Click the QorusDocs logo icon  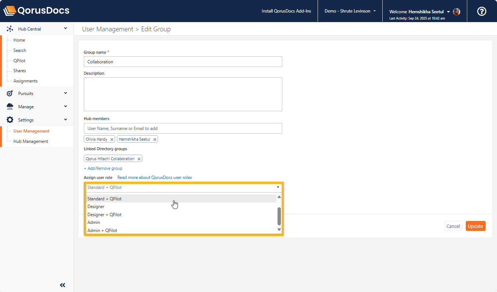[10, 11]
